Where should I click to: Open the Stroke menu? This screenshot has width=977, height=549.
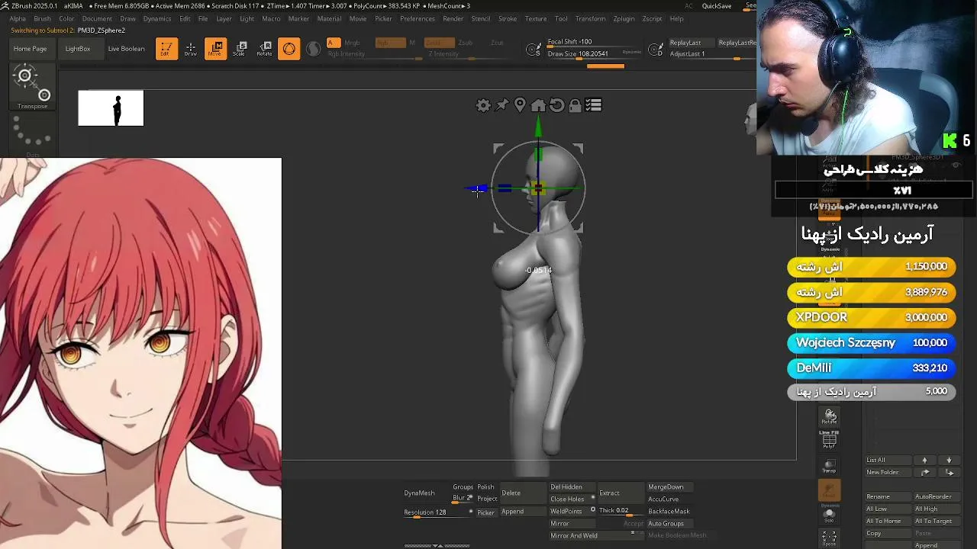coord(508,18)
